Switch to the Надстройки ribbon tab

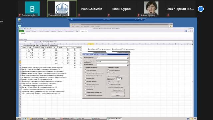point(84,31)
